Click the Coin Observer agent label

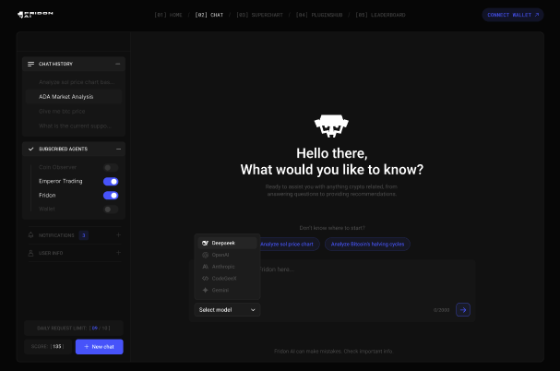(57, 167)
